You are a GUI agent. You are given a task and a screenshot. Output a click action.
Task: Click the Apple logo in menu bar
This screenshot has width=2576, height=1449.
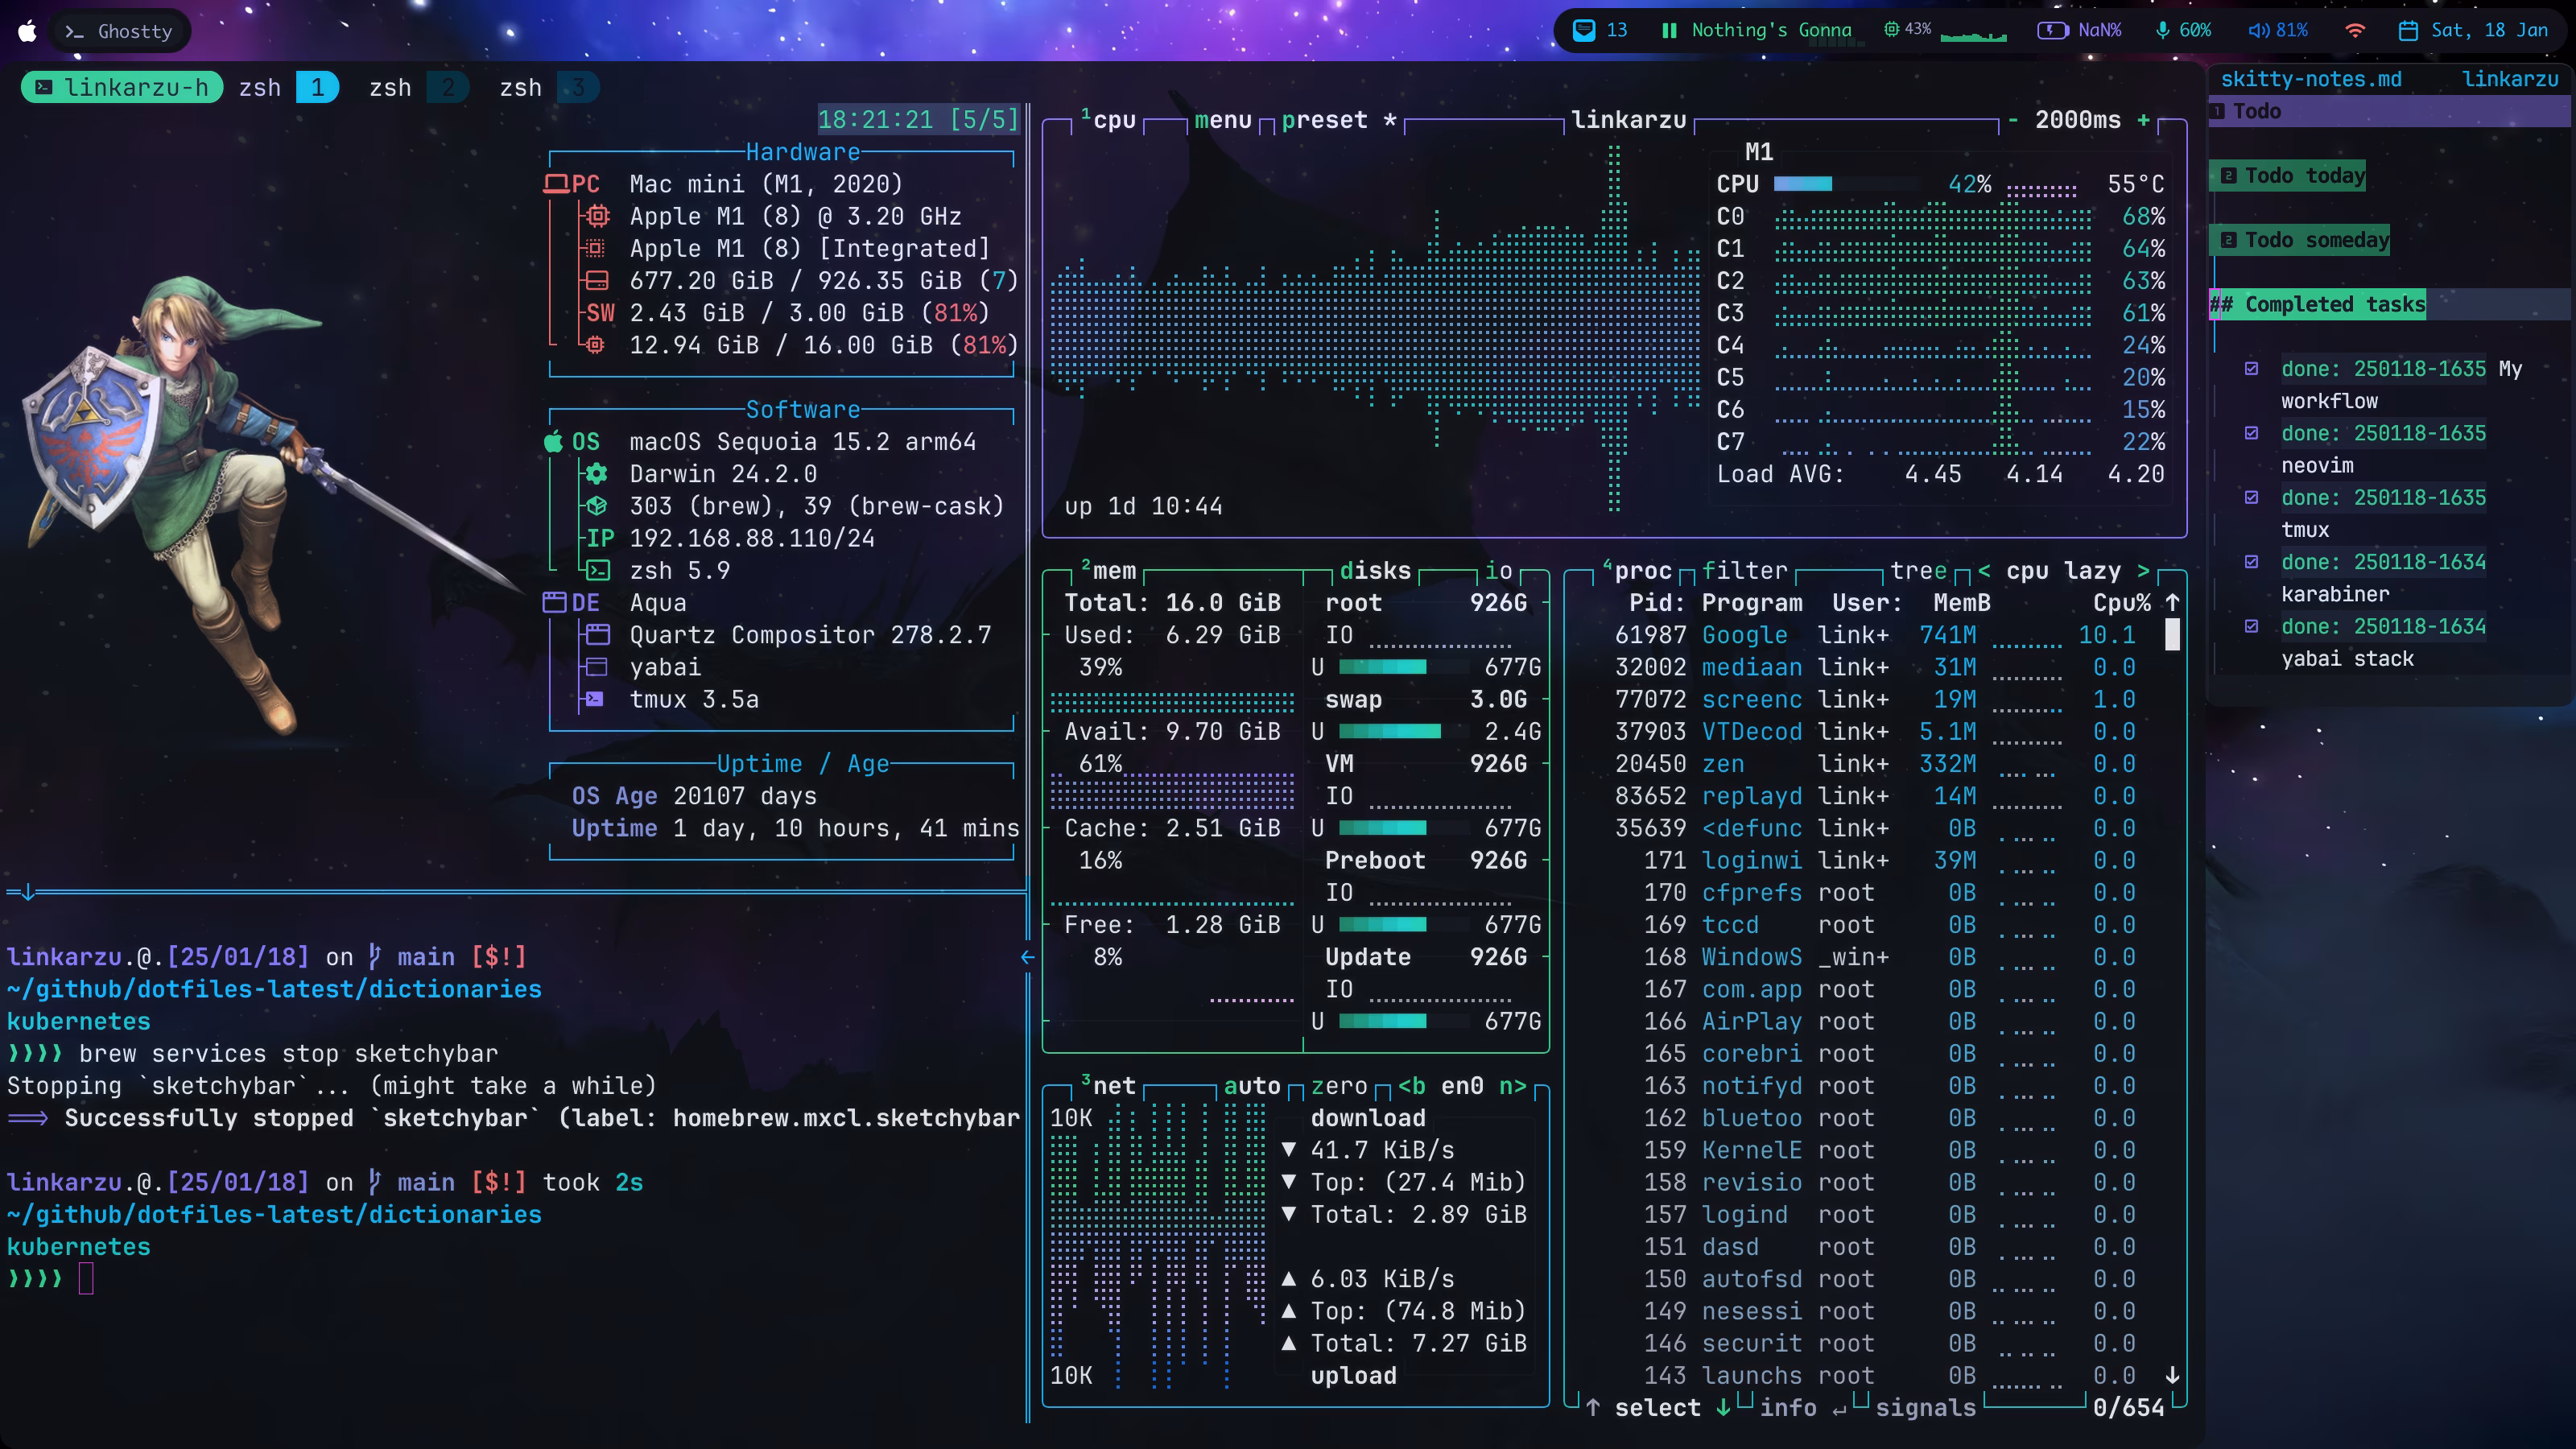tap(28, 31)
